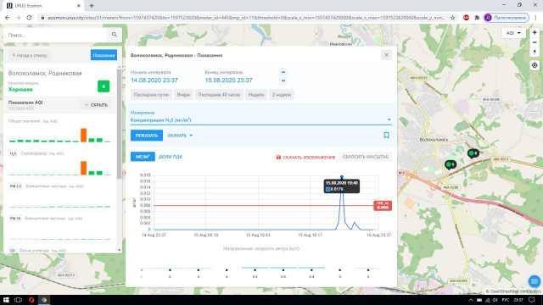Go back with Назад к списку button
Image resolution: width=543 pixels, height=305 pixels.
pyautogui.click(x=30, y=55)
